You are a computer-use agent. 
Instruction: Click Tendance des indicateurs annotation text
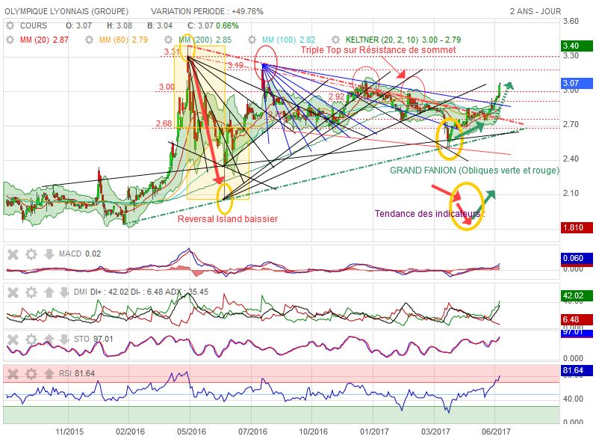pos(429,214)
